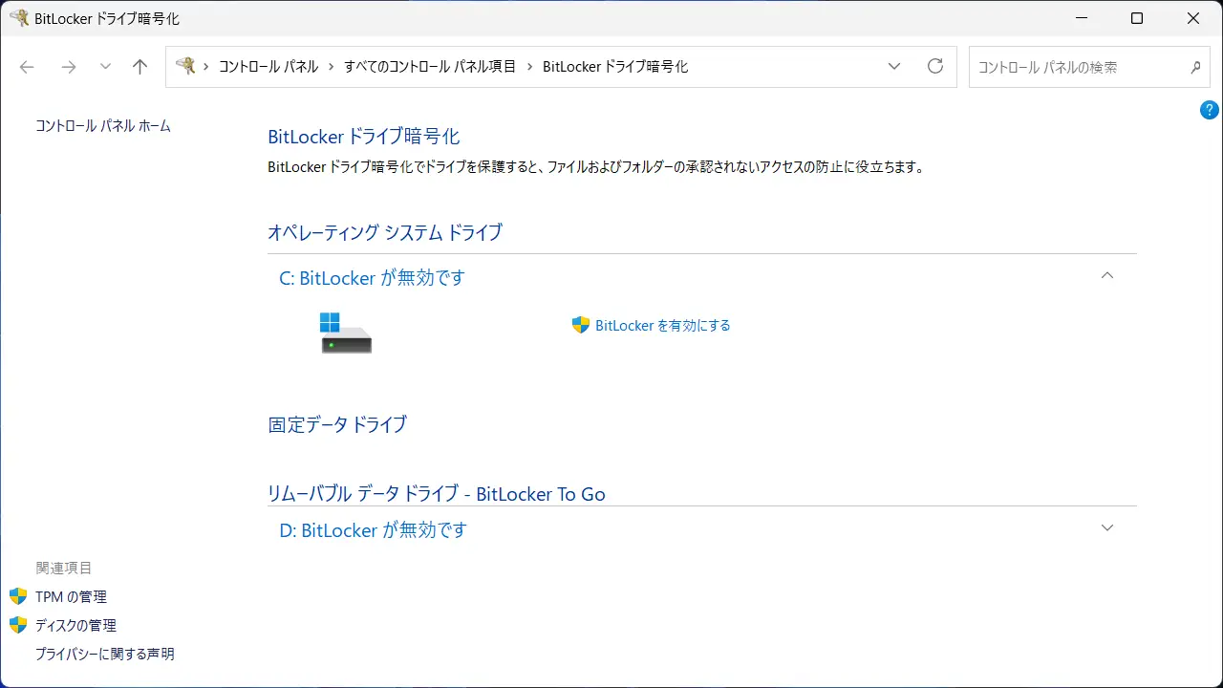Click BitLocker を有効にする link
The width and height of the screenshot is (1223, 688).
(663, 326)
